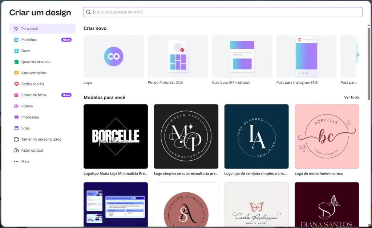Click the Redes sociais heart icon

[x=16, y=84]
